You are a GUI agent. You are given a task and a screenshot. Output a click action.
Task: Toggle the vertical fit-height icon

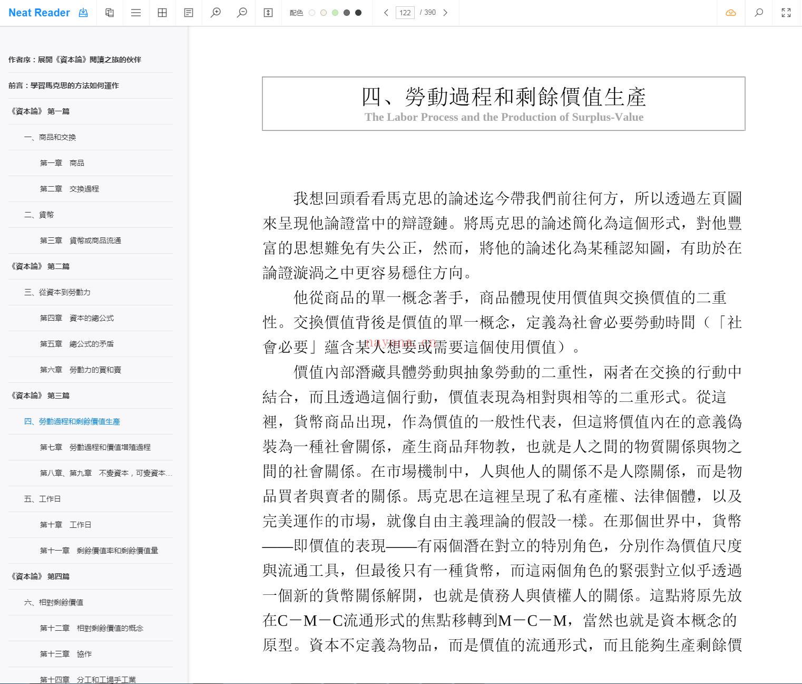268,13
